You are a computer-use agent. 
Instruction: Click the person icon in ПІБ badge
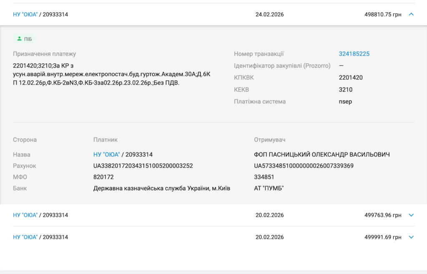[x=19, y=39]
